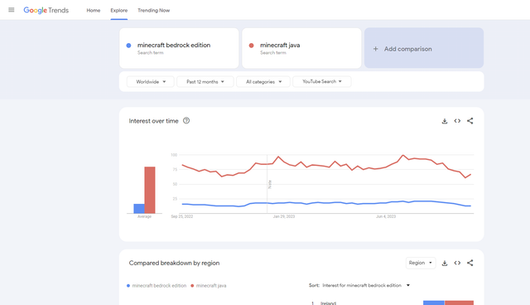This screenshot has height=305, width=530.
Task: Open the All categories dropdown
Action: click(x=263, y=81)
